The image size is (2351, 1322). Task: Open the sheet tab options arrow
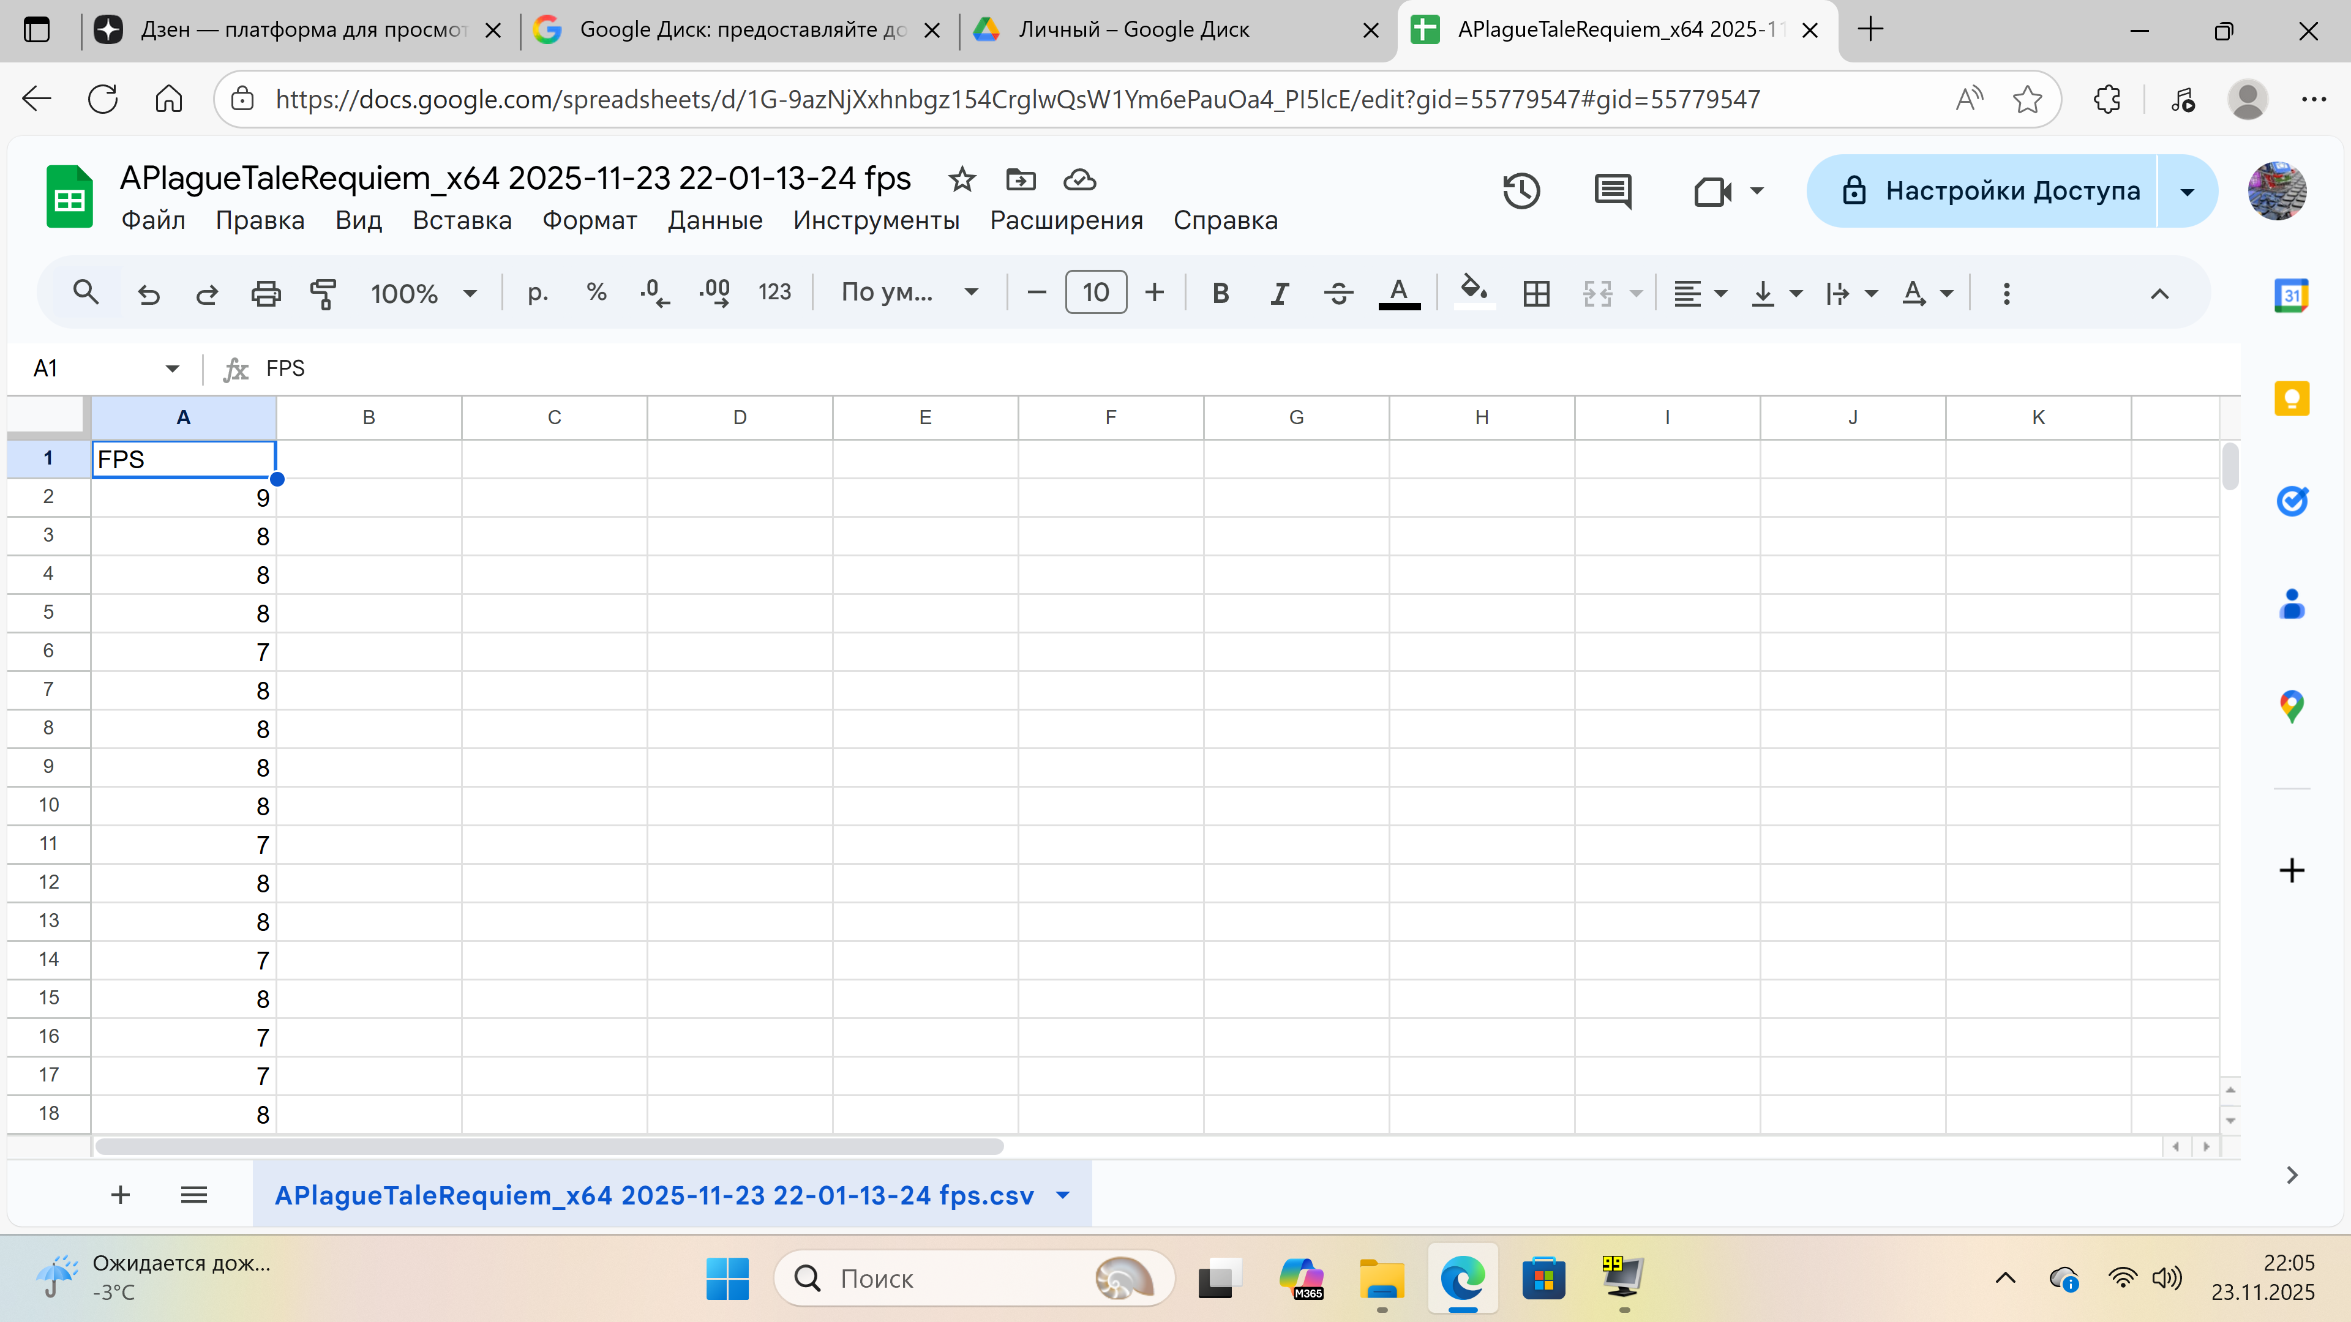coord(1062,1195)
